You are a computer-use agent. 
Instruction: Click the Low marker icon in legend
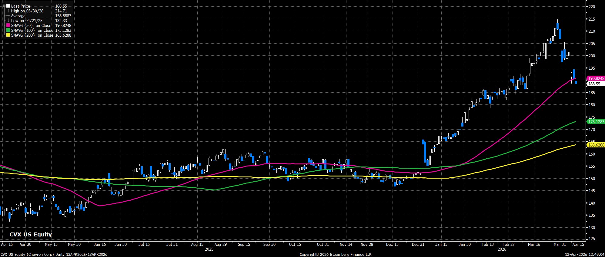[x=8, y=21]
